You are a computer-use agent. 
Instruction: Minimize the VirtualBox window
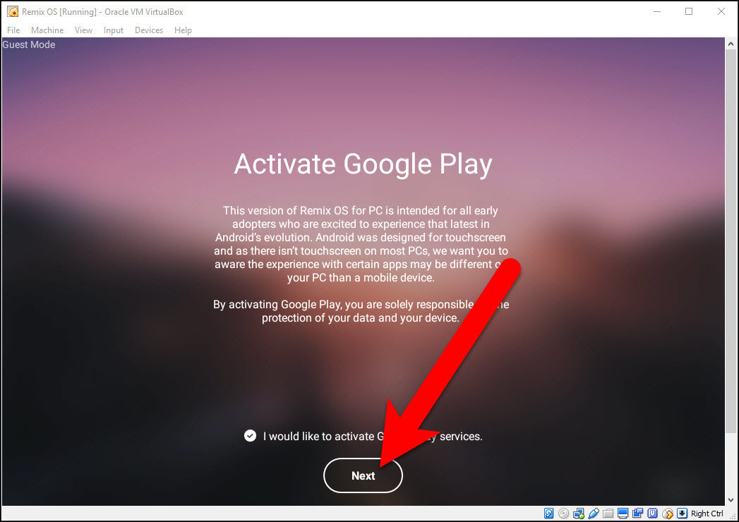[x=657, y=11]
